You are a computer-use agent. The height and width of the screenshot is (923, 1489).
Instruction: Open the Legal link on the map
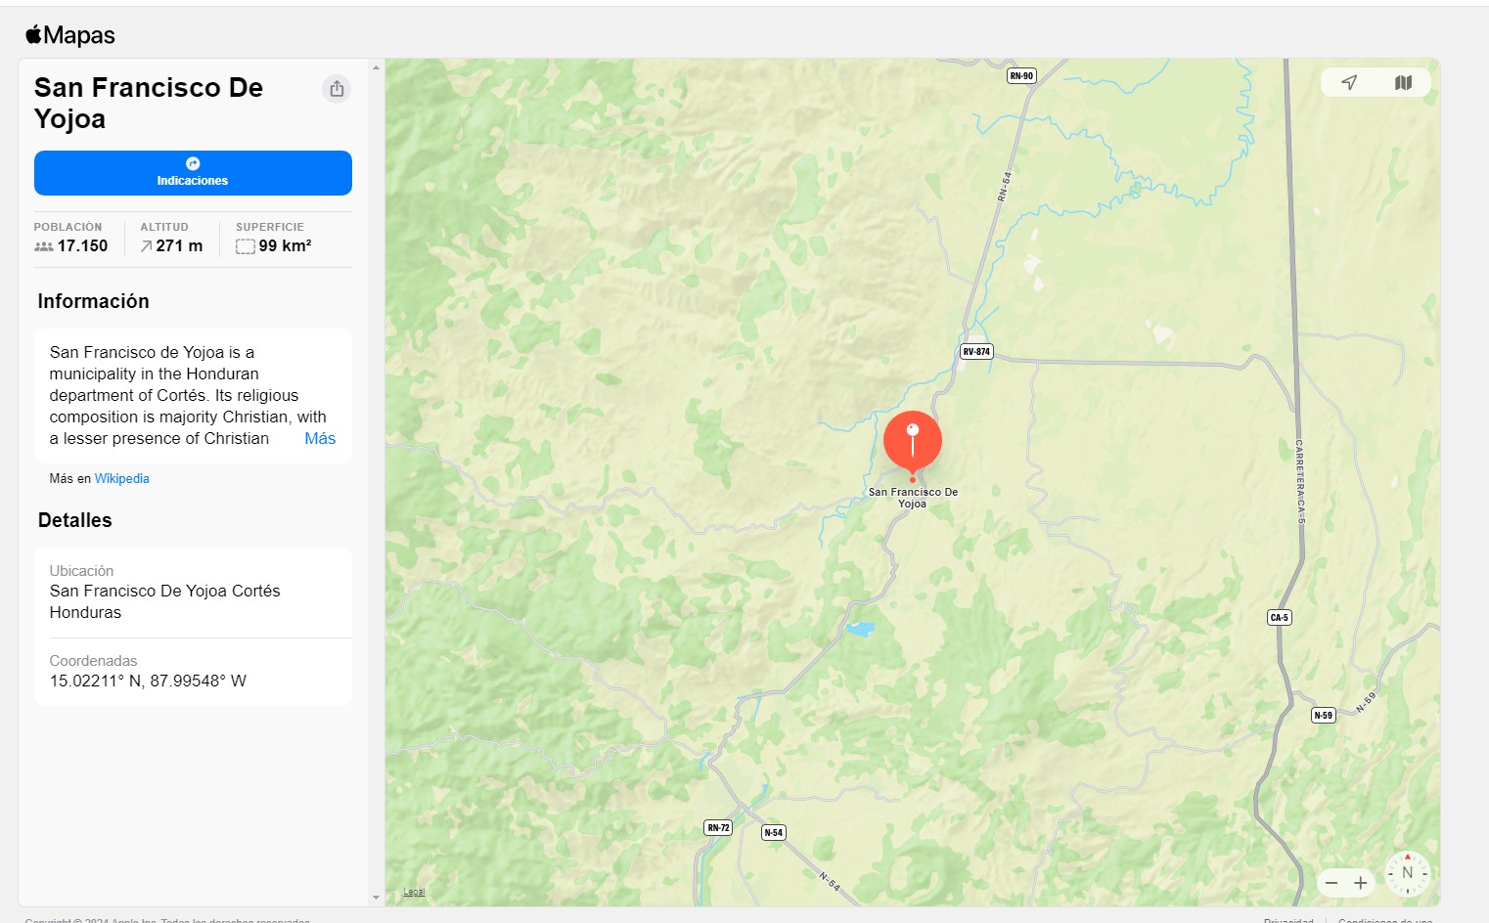point(414,892)
